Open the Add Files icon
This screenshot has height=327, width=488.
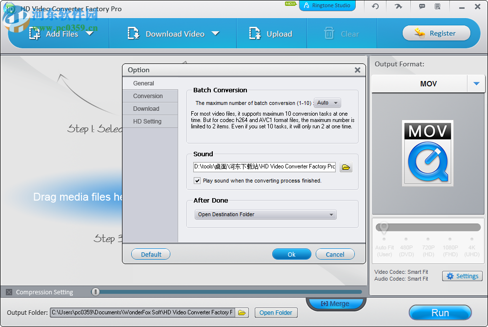tap(34, 33)
